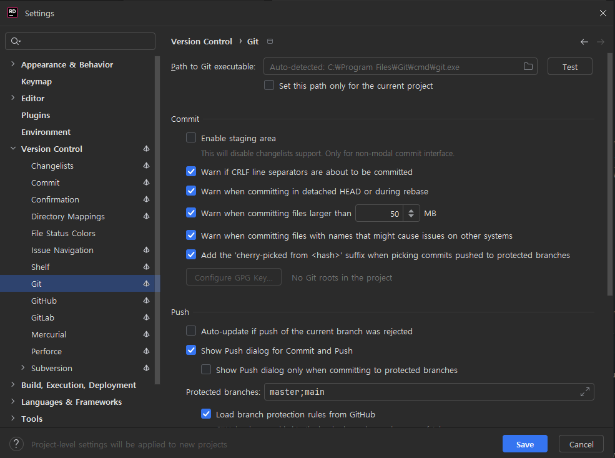Click the search magnifier in settings search box

point(14,41)
